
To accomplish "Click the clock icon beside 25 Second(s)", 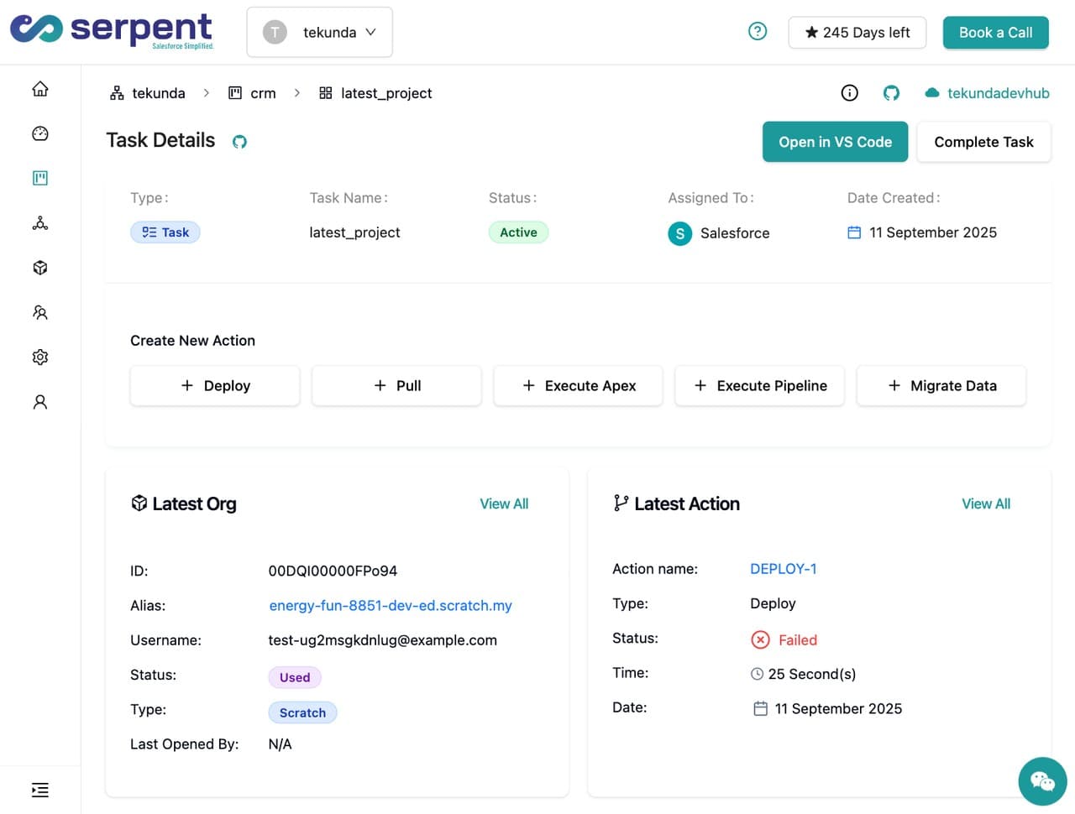I will coord(757,674).
